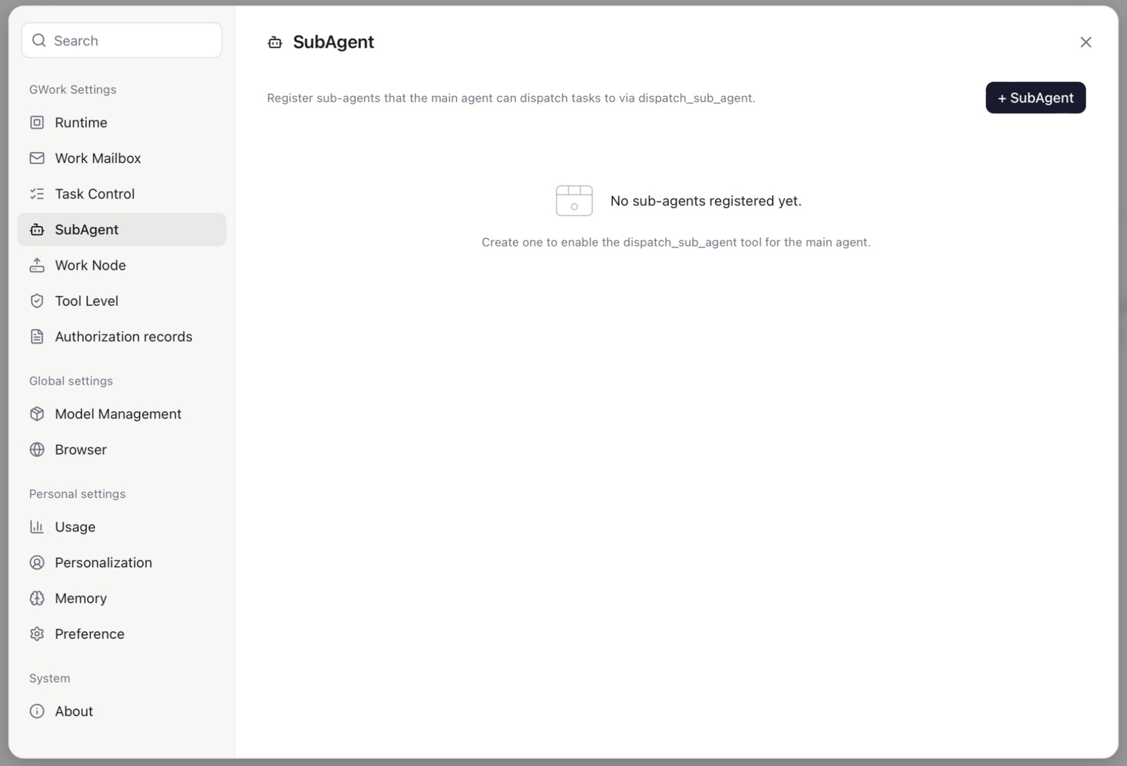
Task: Click the robot icon beside the SubAgent title
Action: pyautogui.click(x=275, y=42)
